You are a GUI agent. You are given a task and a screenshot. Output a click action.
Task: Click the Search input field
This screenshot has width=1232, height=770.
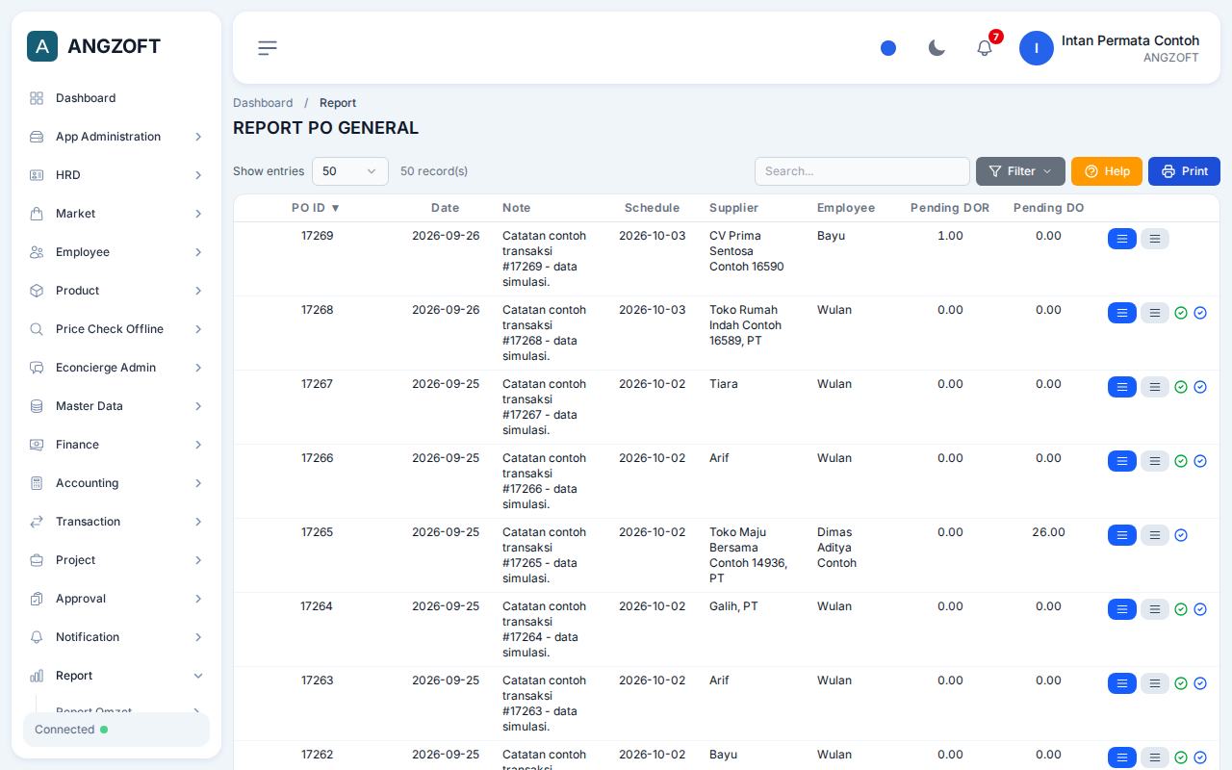click(x=862, y=171)
